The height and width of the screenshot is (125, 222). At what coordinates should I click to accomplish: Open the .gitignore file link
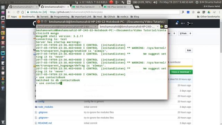(x=43, y=112)
